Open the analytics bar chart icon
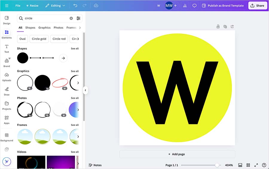 (185, 6)
